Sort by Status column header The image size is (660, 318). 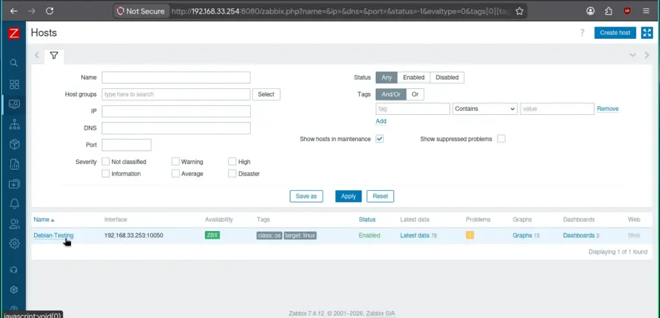pyautogui.click(x=367, y=219)
